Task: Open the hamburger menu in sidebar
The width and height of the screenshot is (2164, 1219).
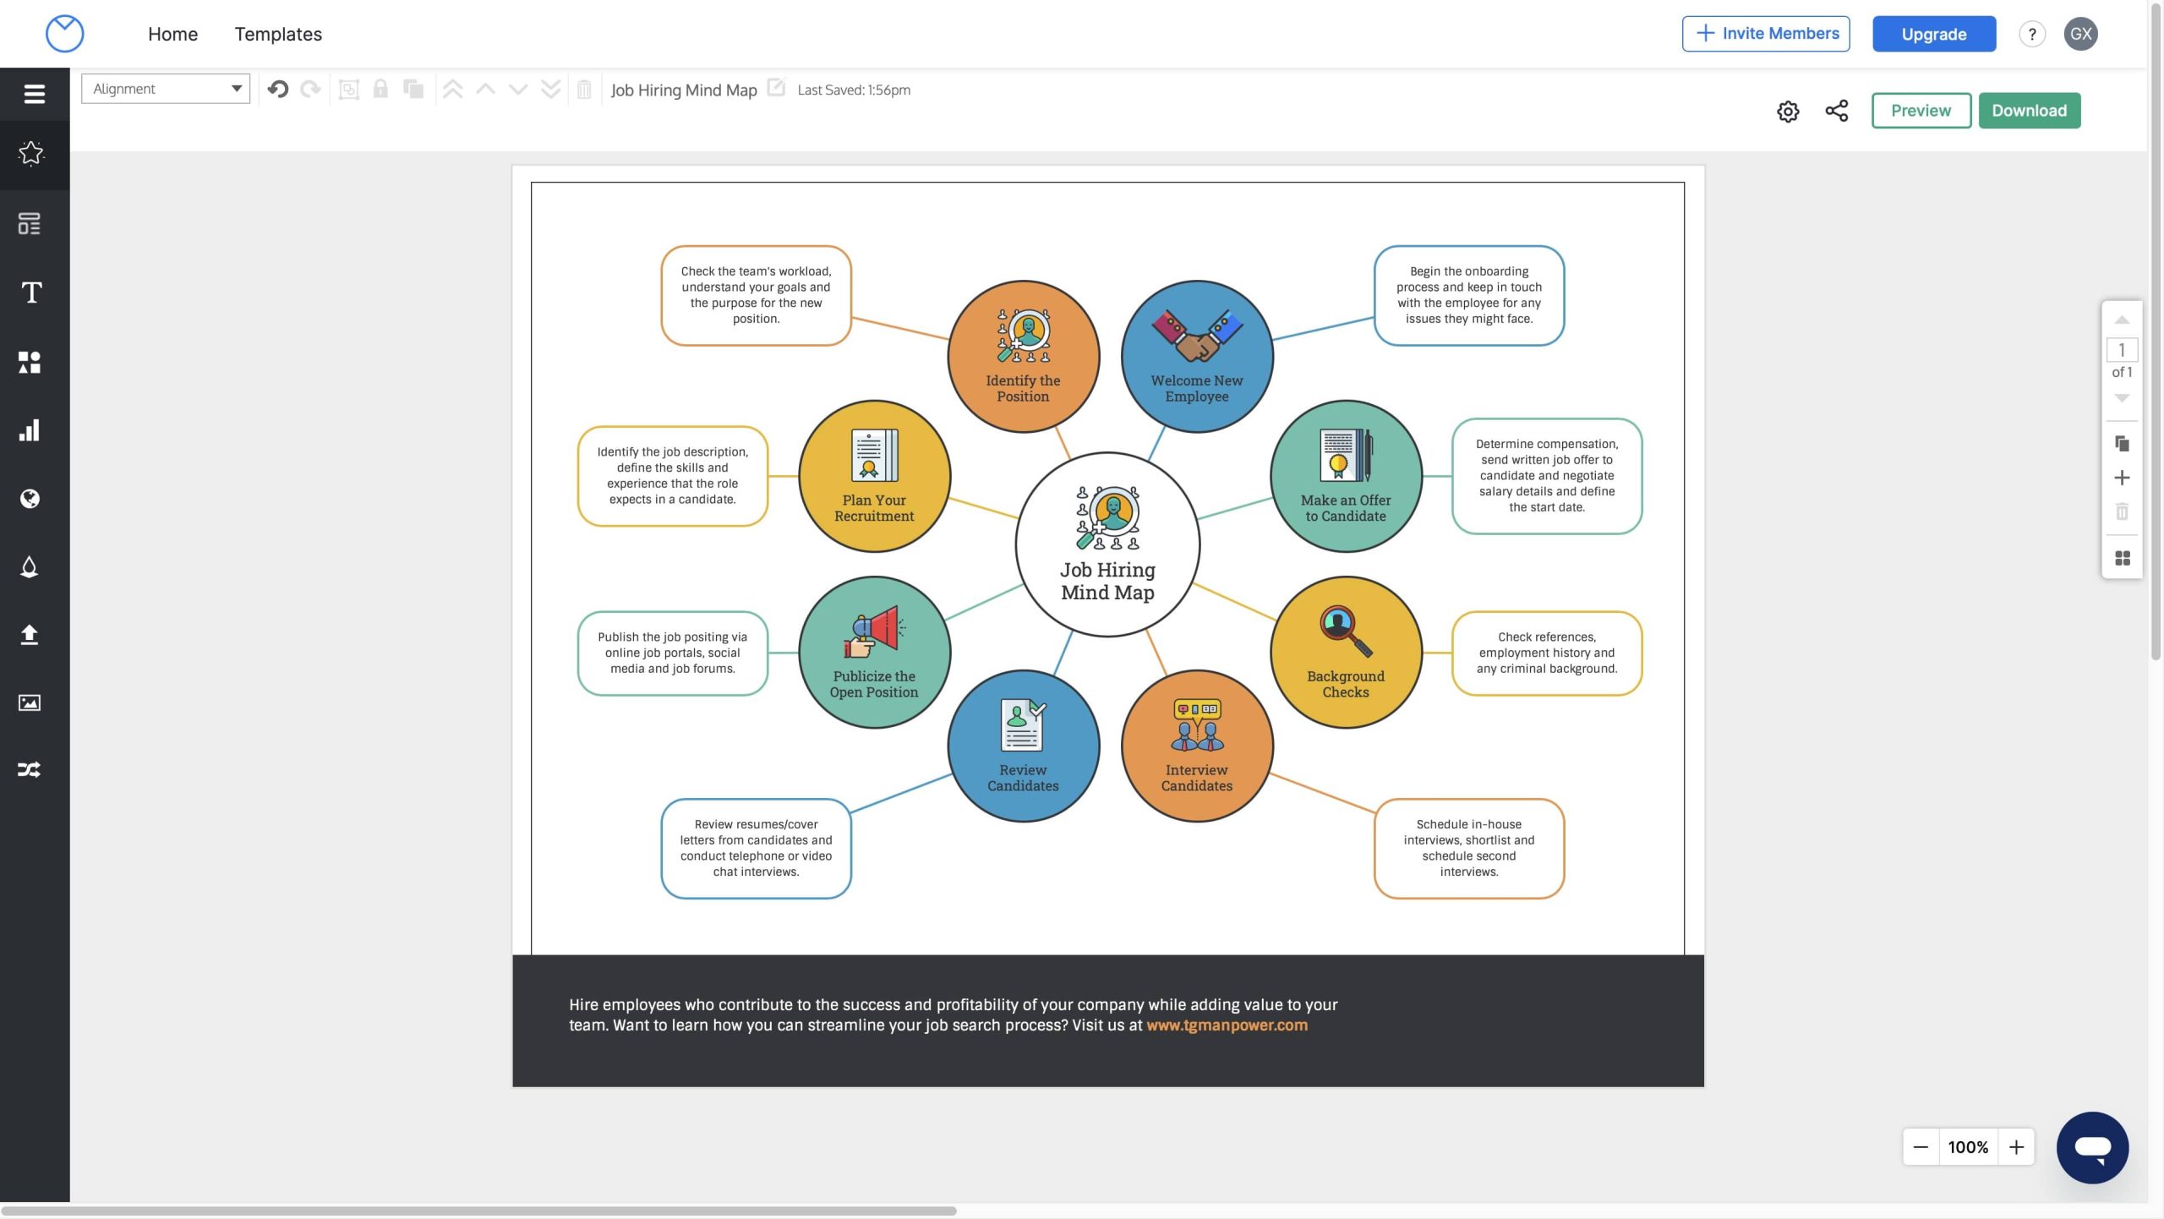Action: coord(34,94)
